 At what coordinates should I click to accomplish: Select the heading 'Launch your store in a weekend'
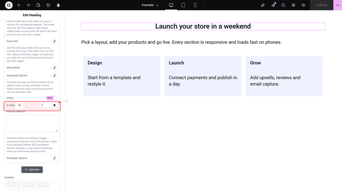[203, 26]
